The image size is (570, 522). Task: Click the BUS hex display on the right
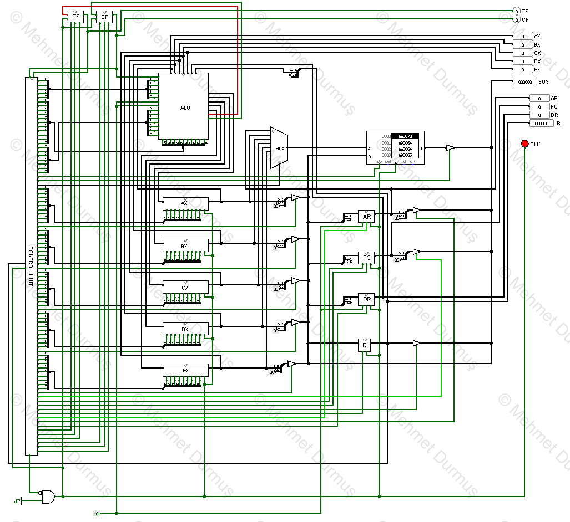(x=524, y=81)
